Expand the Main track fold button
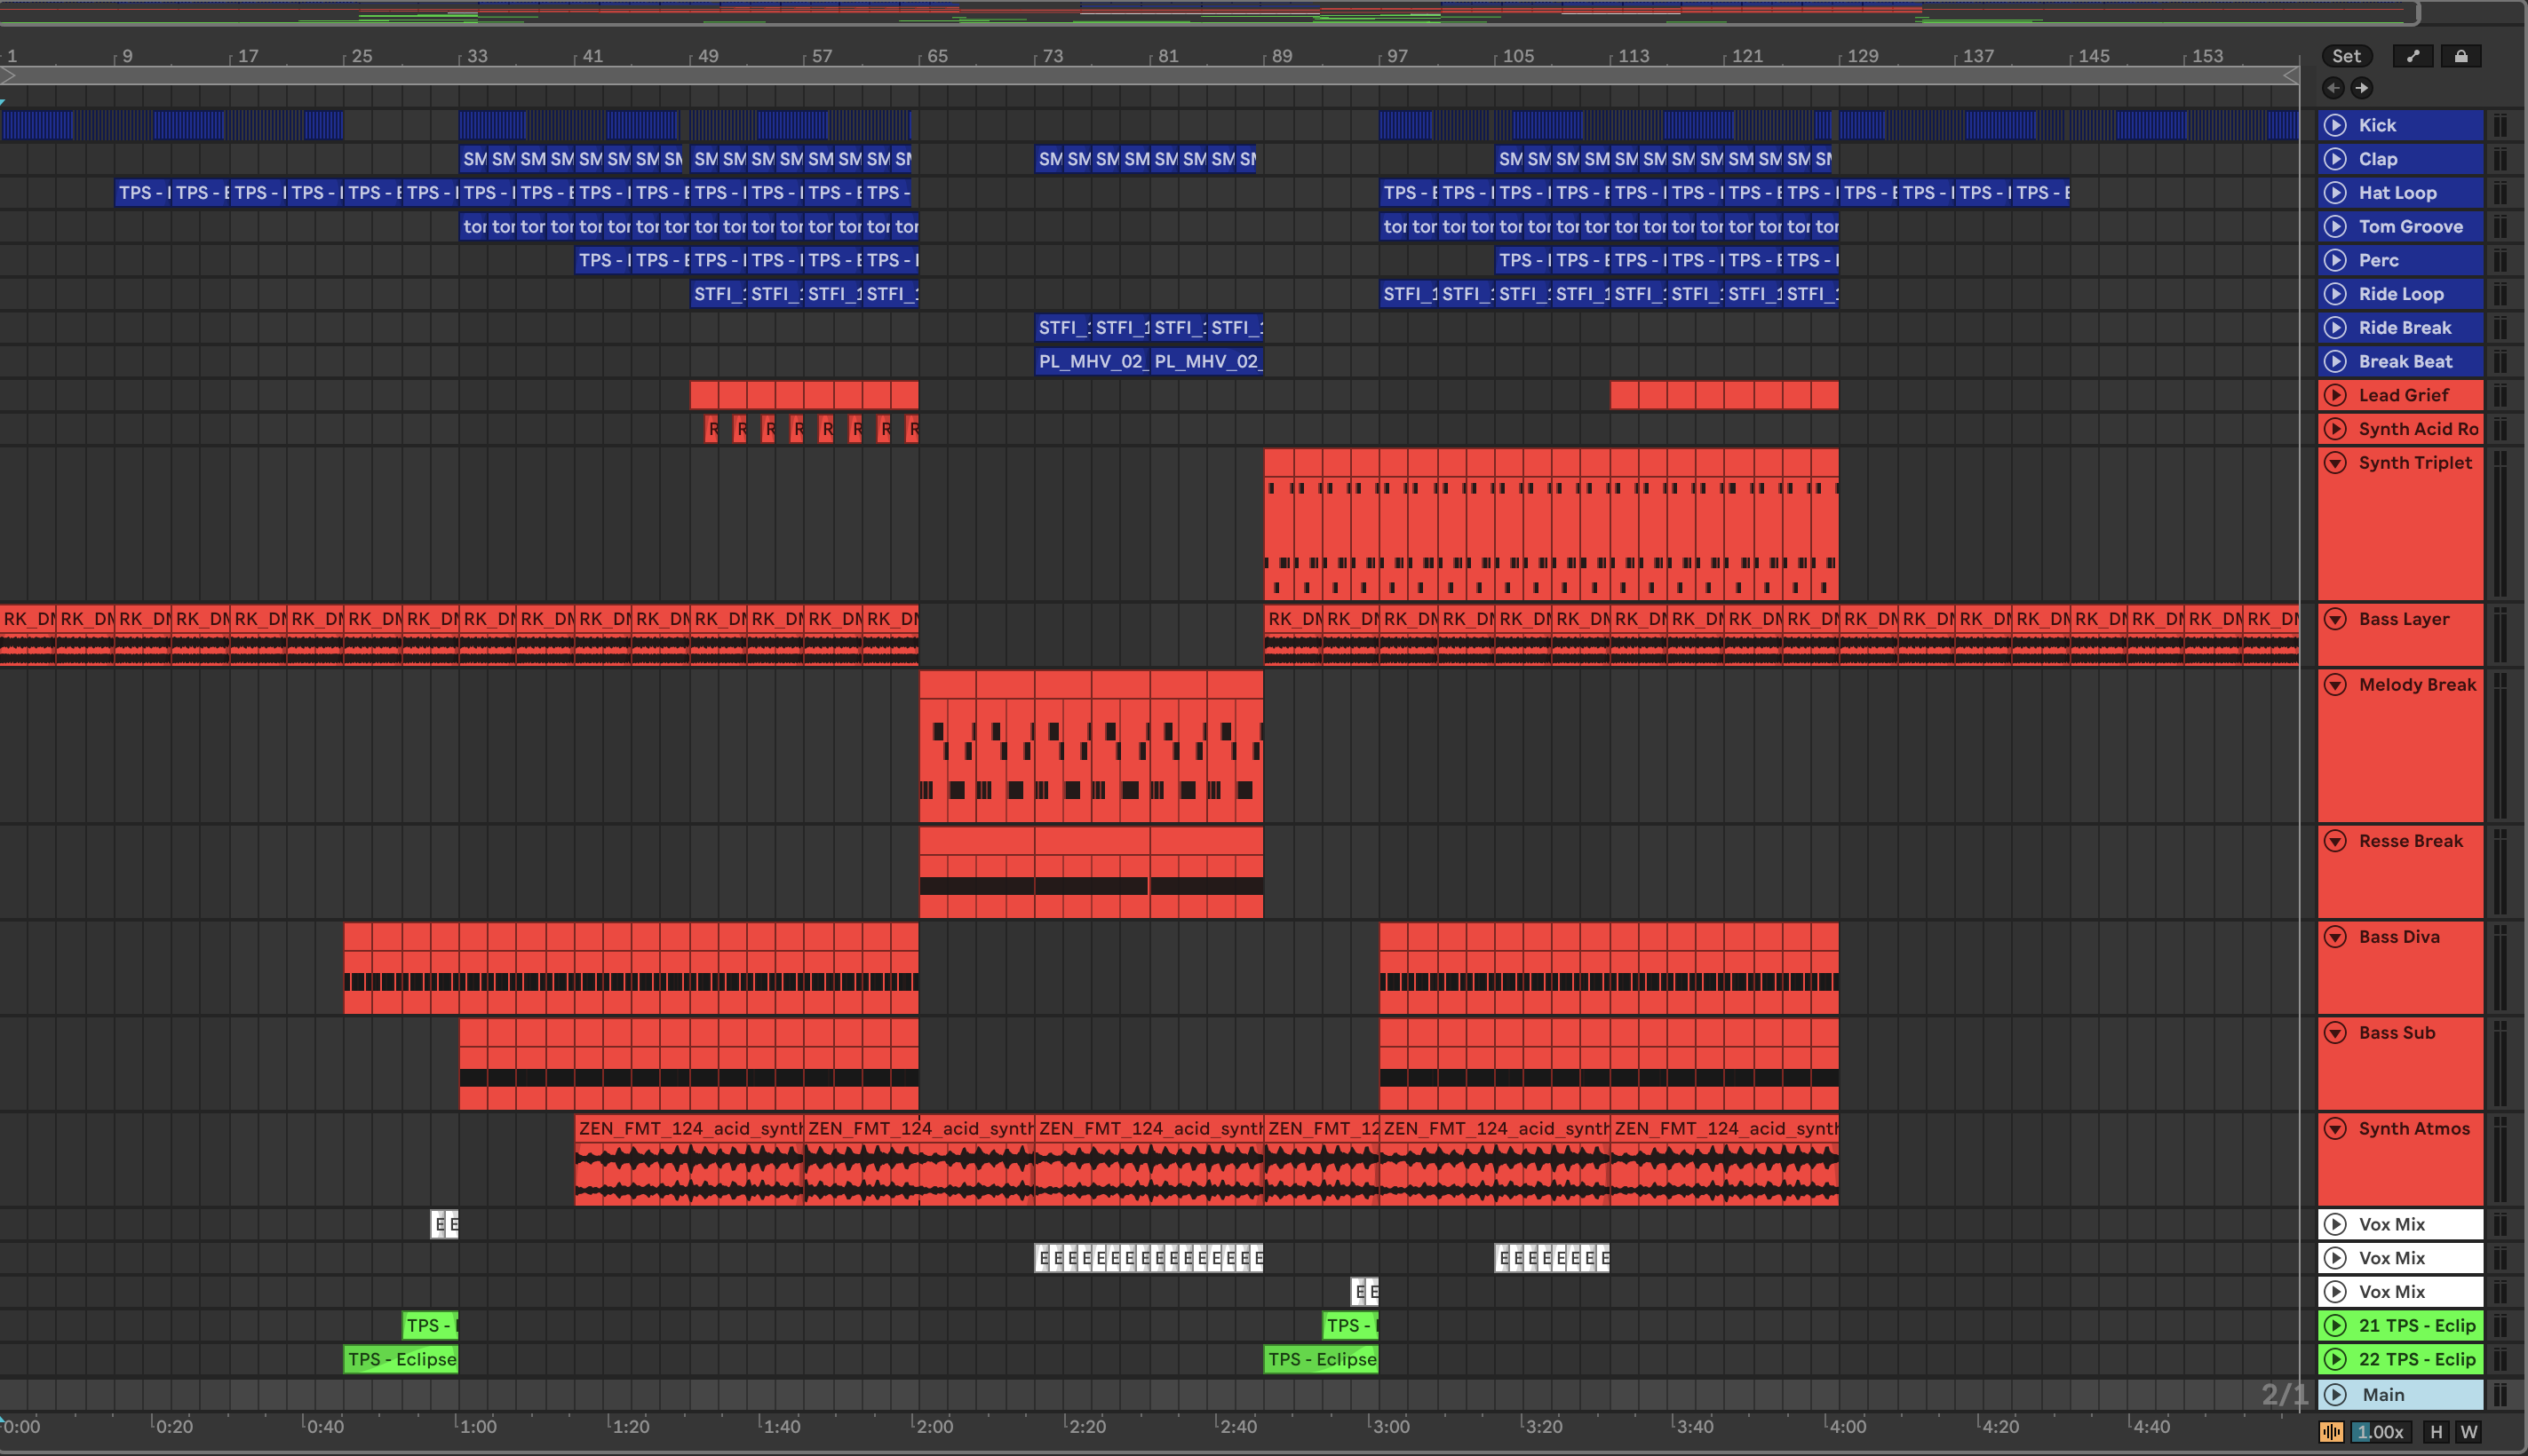Screen dimensions: 2528x1456 tap(2335, 1395)
